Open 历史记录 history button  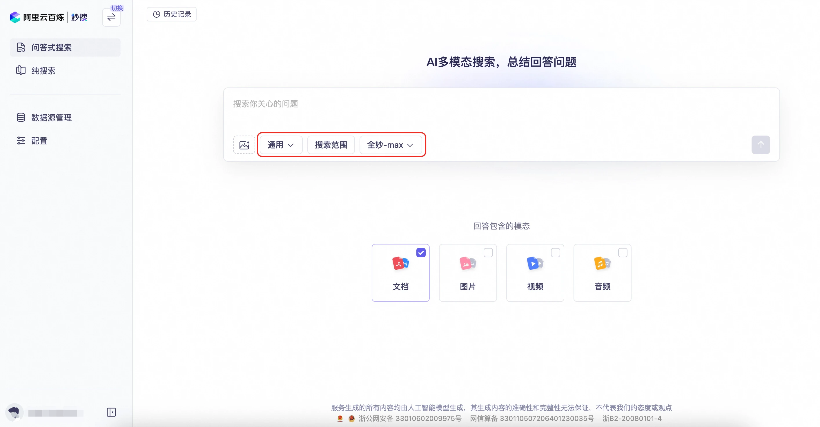click(172, 14)
